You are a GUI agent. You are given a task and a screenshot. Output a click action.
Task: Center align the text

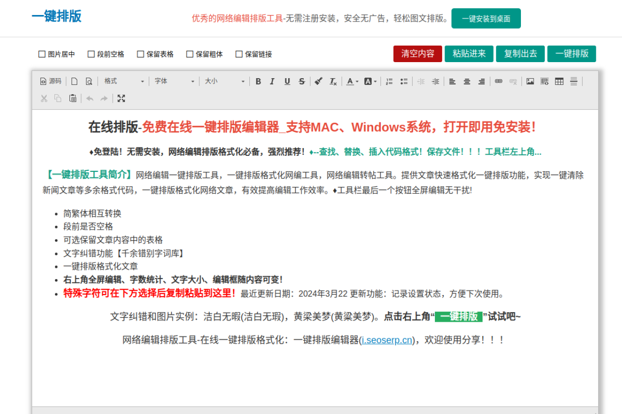(467, 81)
